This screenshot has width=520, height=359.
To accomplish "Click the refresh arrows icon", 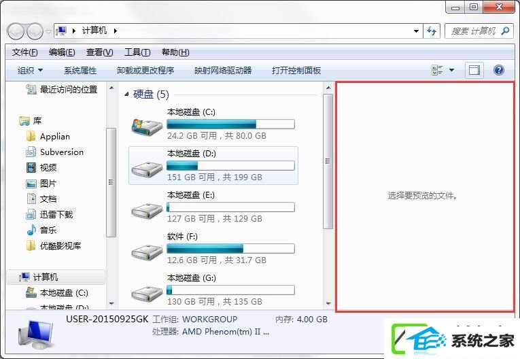I will point(432,31).
